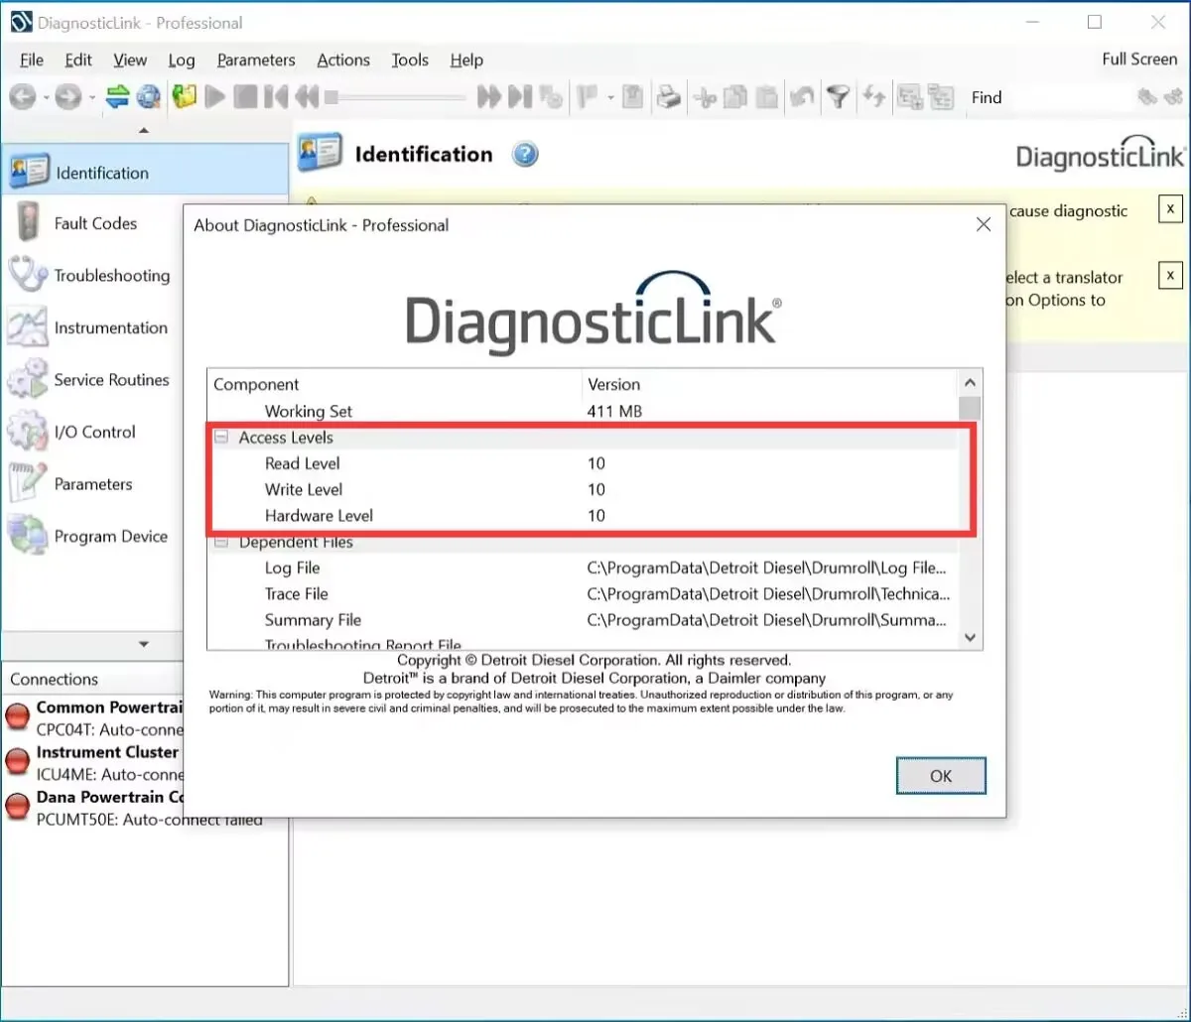Image resolution: width=1191 pixels, height=1022 pixels.
Task: Click the Identification help question-mark icon
Action: [525, 155]
